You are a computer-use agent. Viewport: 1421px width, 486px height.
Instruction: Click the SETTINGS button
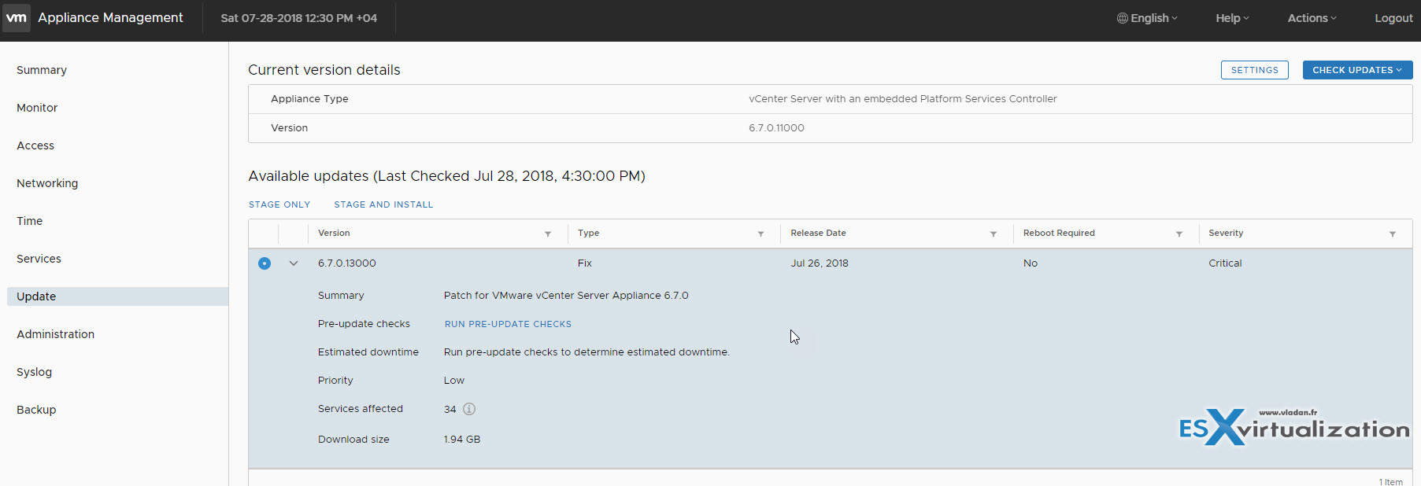coord(1255,70)
